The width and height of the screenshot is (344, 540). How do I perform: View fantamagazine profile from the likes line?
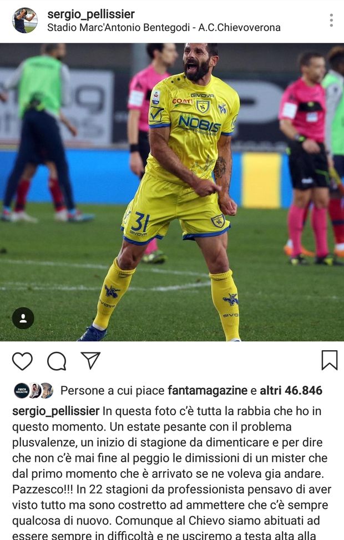(208, 391)
